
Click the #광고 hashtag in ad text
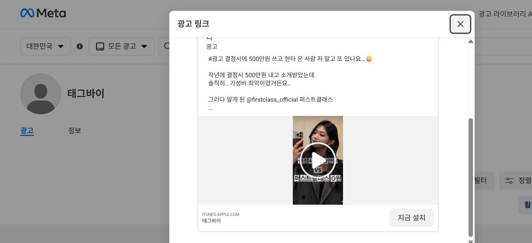click(216, 59)
